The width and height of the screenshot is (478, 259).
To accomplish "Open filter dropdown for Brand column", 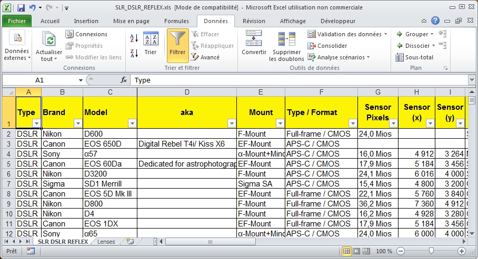I will coord(78,123).
